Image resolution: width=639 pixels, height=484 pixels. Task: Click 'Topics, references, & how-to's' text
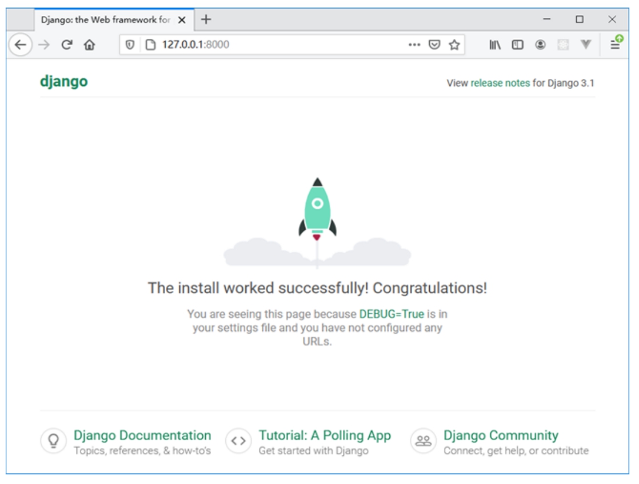(x=143, y=451)
